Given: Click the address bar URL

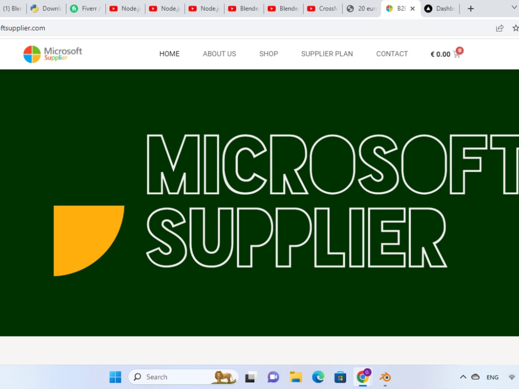Looking at the screenshot, I should [x=22, y=28].
